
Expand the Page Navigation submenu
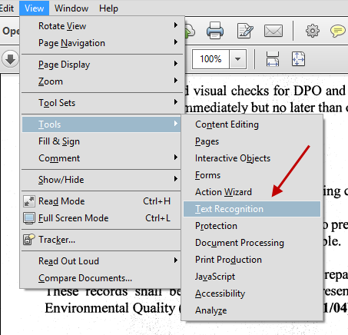[x=102, y=43]
